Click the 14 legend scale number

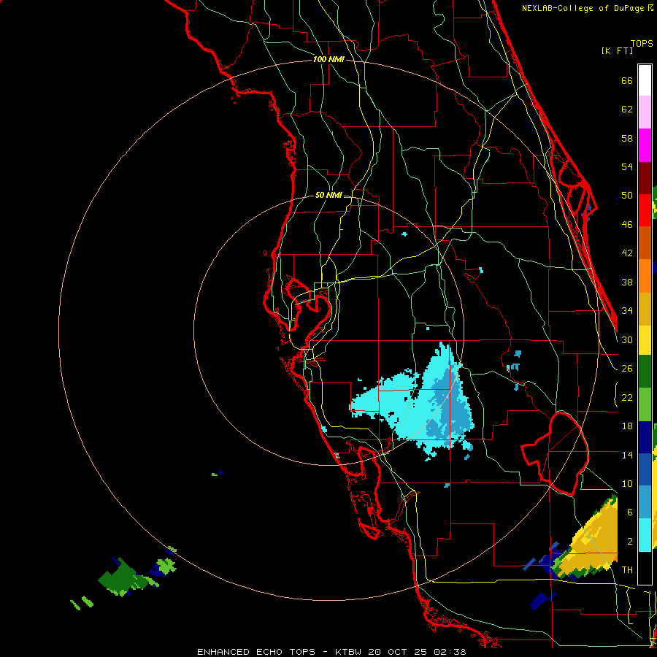pyautogui.click(x=627, y=455)
